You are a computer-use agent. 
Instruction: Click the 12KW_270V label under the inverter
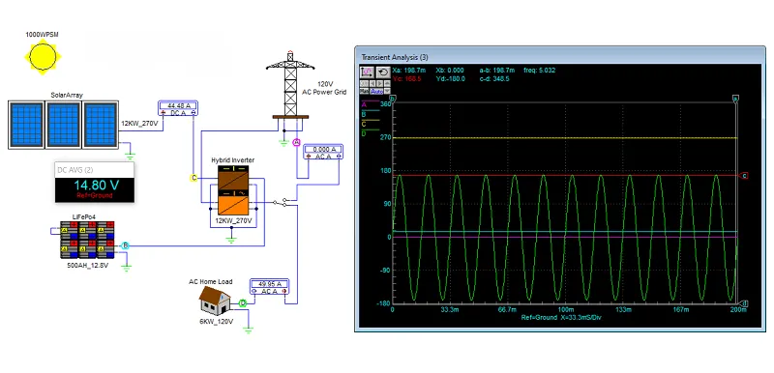[x=233, y=220]
